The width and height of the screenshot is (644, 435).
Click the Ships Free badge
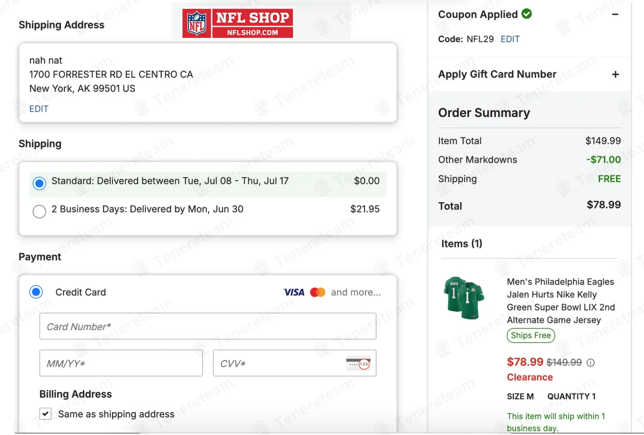pos(530,336)
